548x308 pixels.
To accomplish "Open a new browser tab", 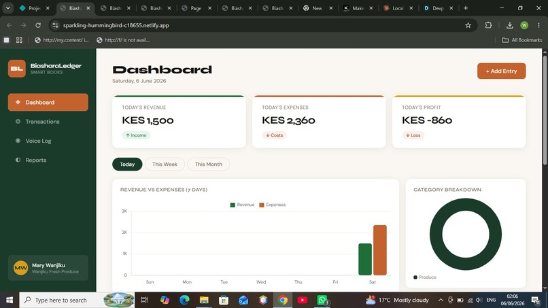I will (x=466, y=7).
